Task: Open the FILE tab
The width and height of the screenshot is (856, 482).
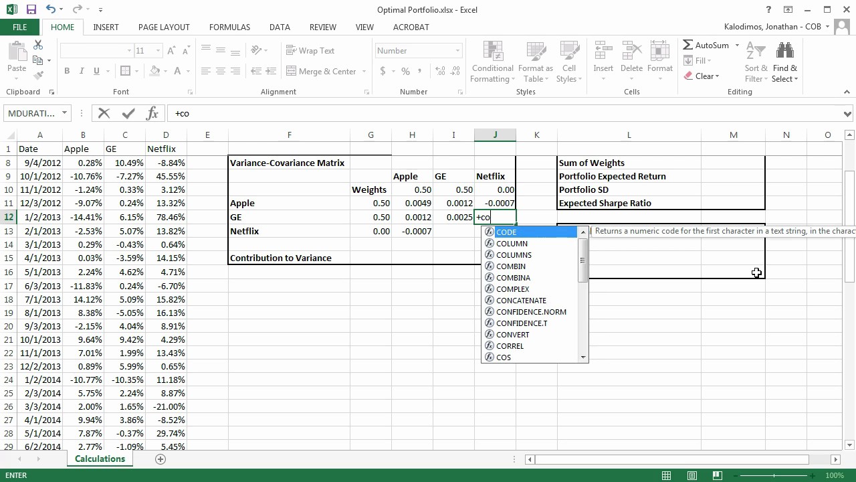Action: 19,27
